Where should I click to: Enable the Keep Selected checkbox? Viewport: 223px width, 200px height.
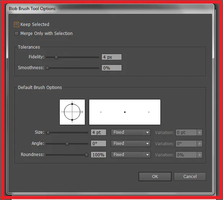click(17, 25)
